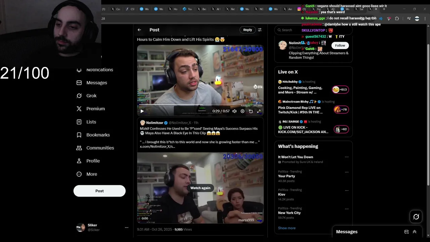Open options for It Won't Let You Down
Image resolution: width=430 pixels, height=242 pixels.
tap(347, 157)
